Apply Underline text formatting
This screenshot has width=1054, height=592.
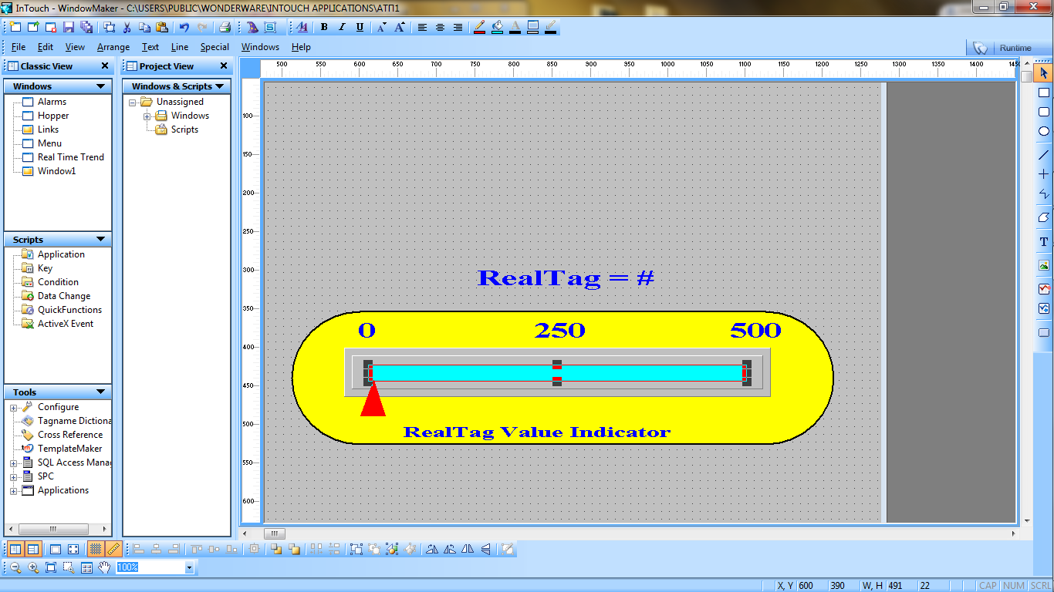(360, 27)
